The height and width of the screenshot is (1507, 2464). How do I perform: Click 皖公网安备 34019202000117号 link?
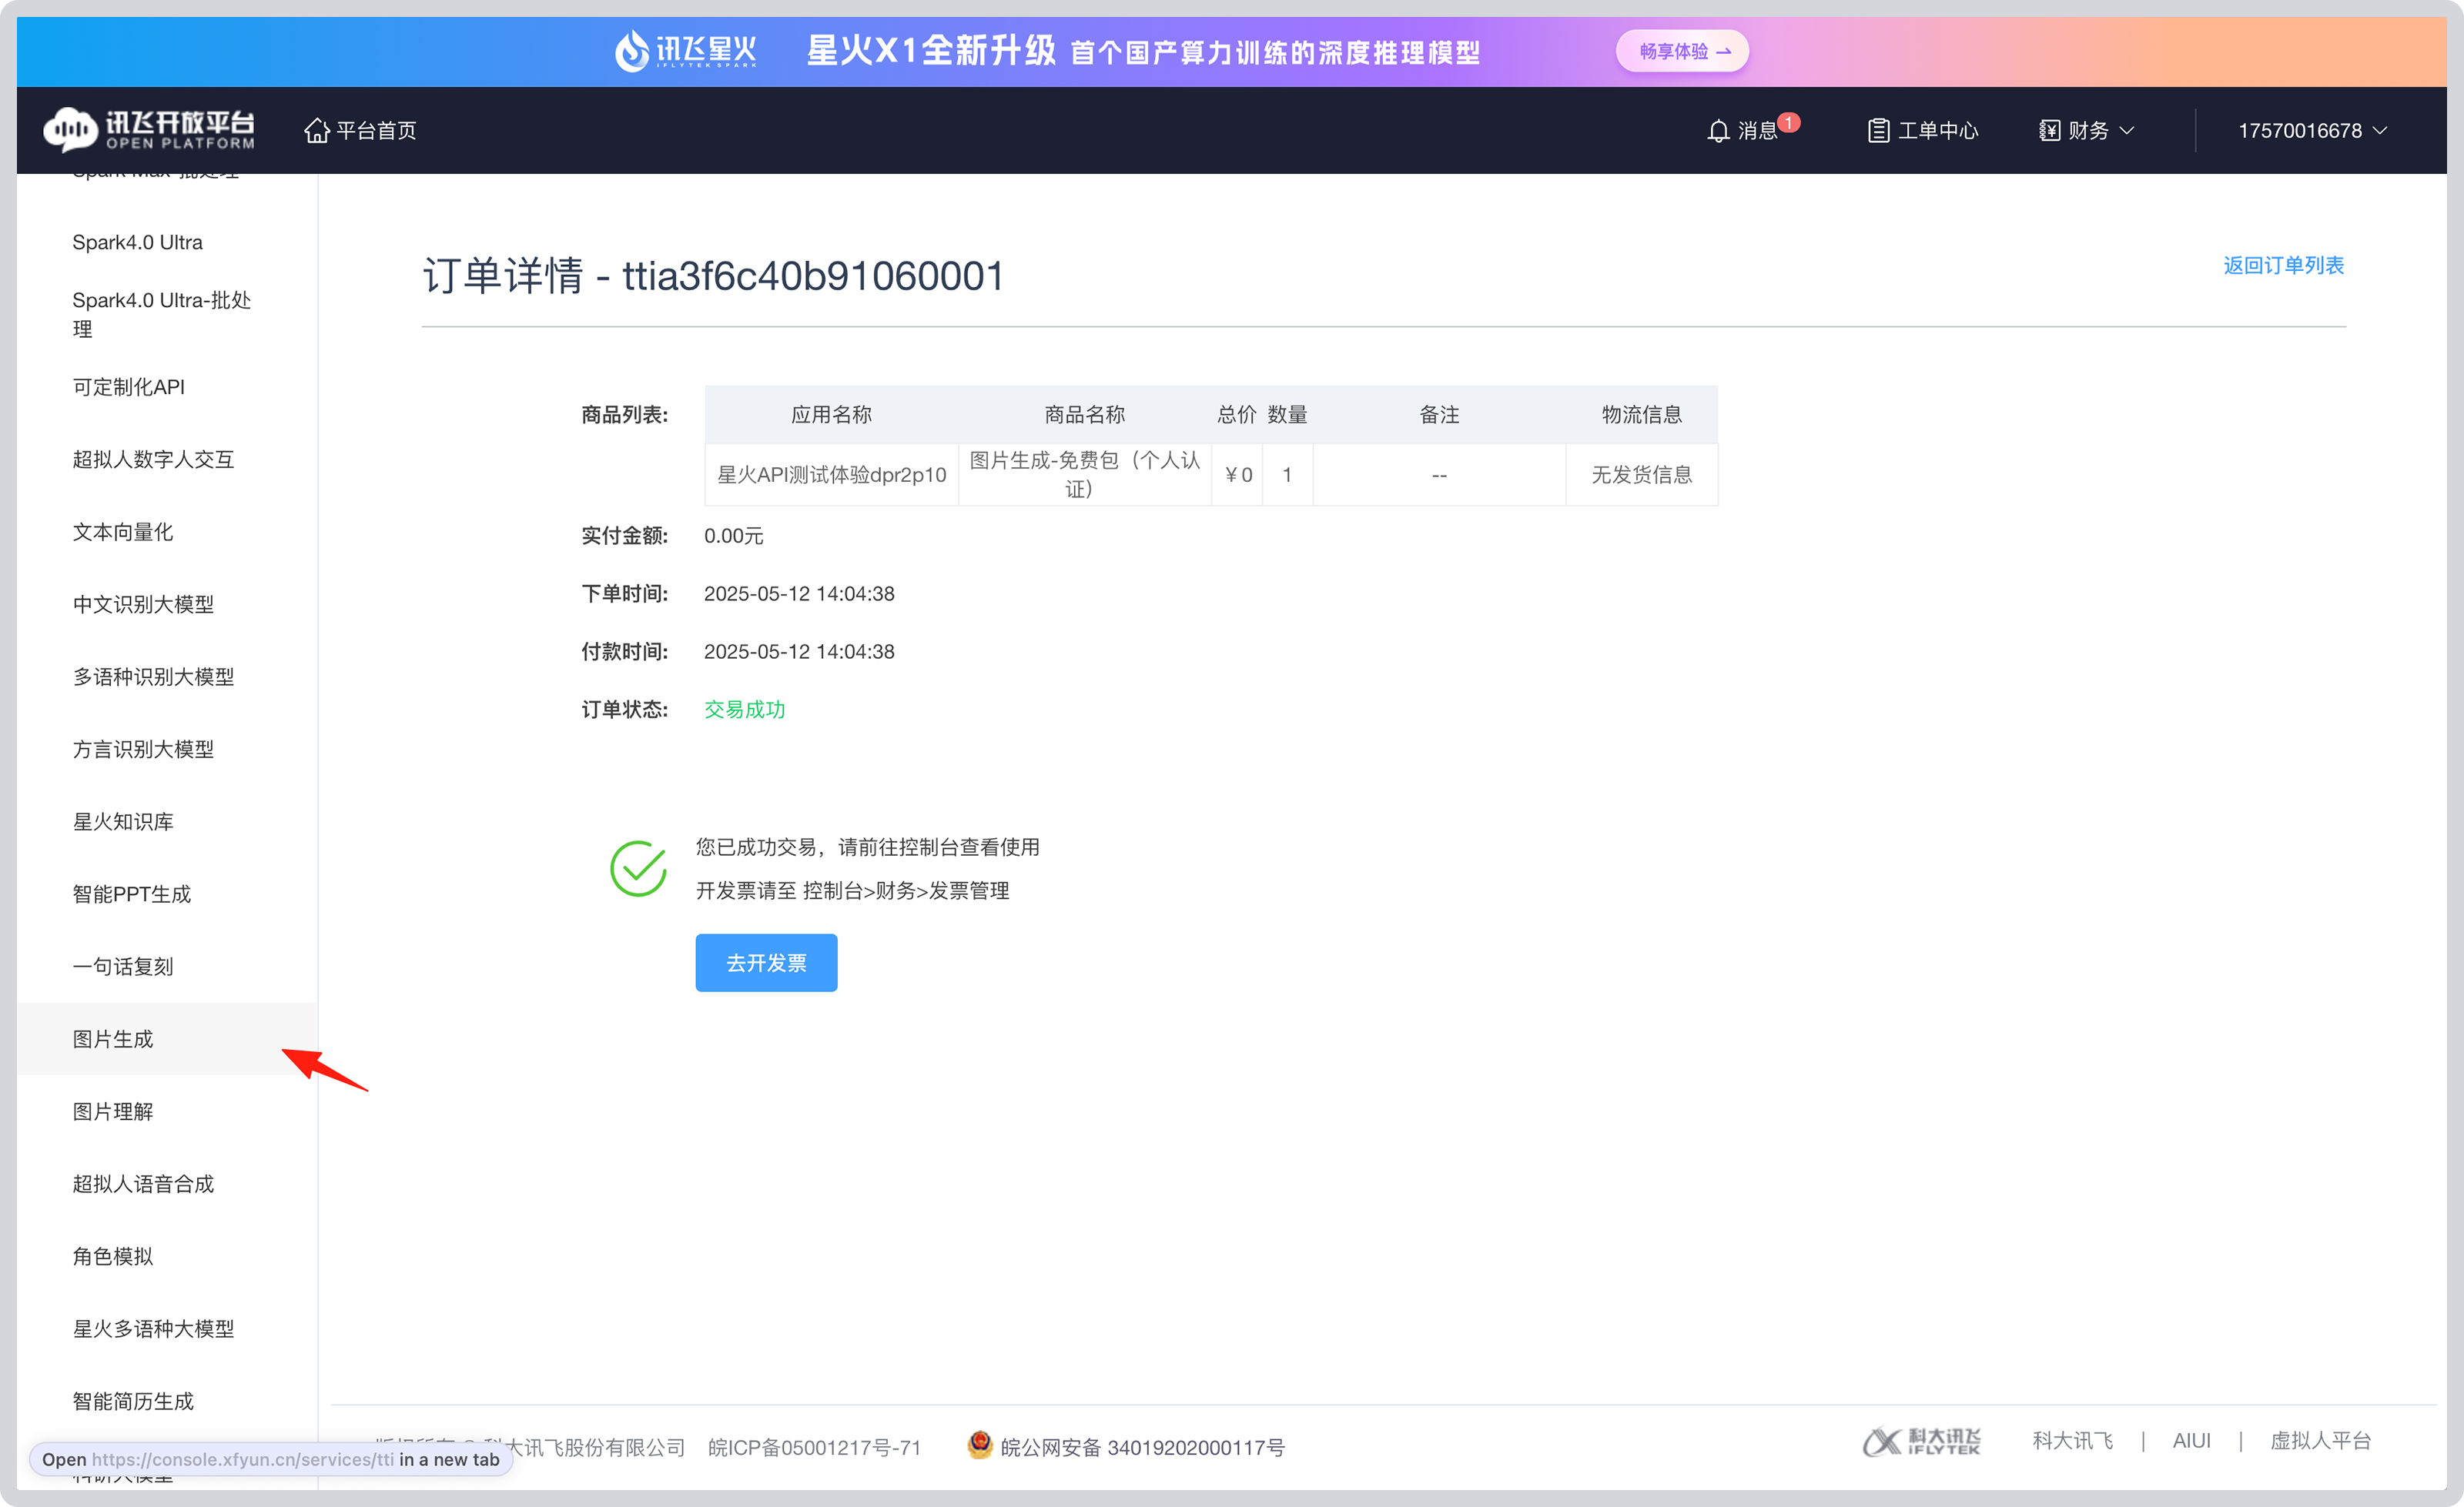(1142, 1447)
